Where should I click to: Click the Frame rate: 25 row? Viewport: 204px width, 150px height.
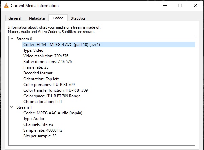(x=36, y=67)
